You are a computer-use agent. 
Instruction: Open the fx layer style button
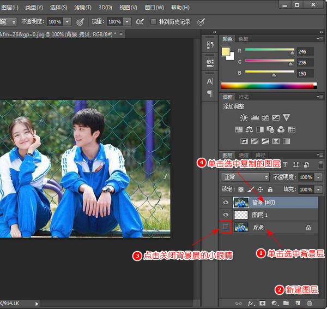(x=251, y=303)
